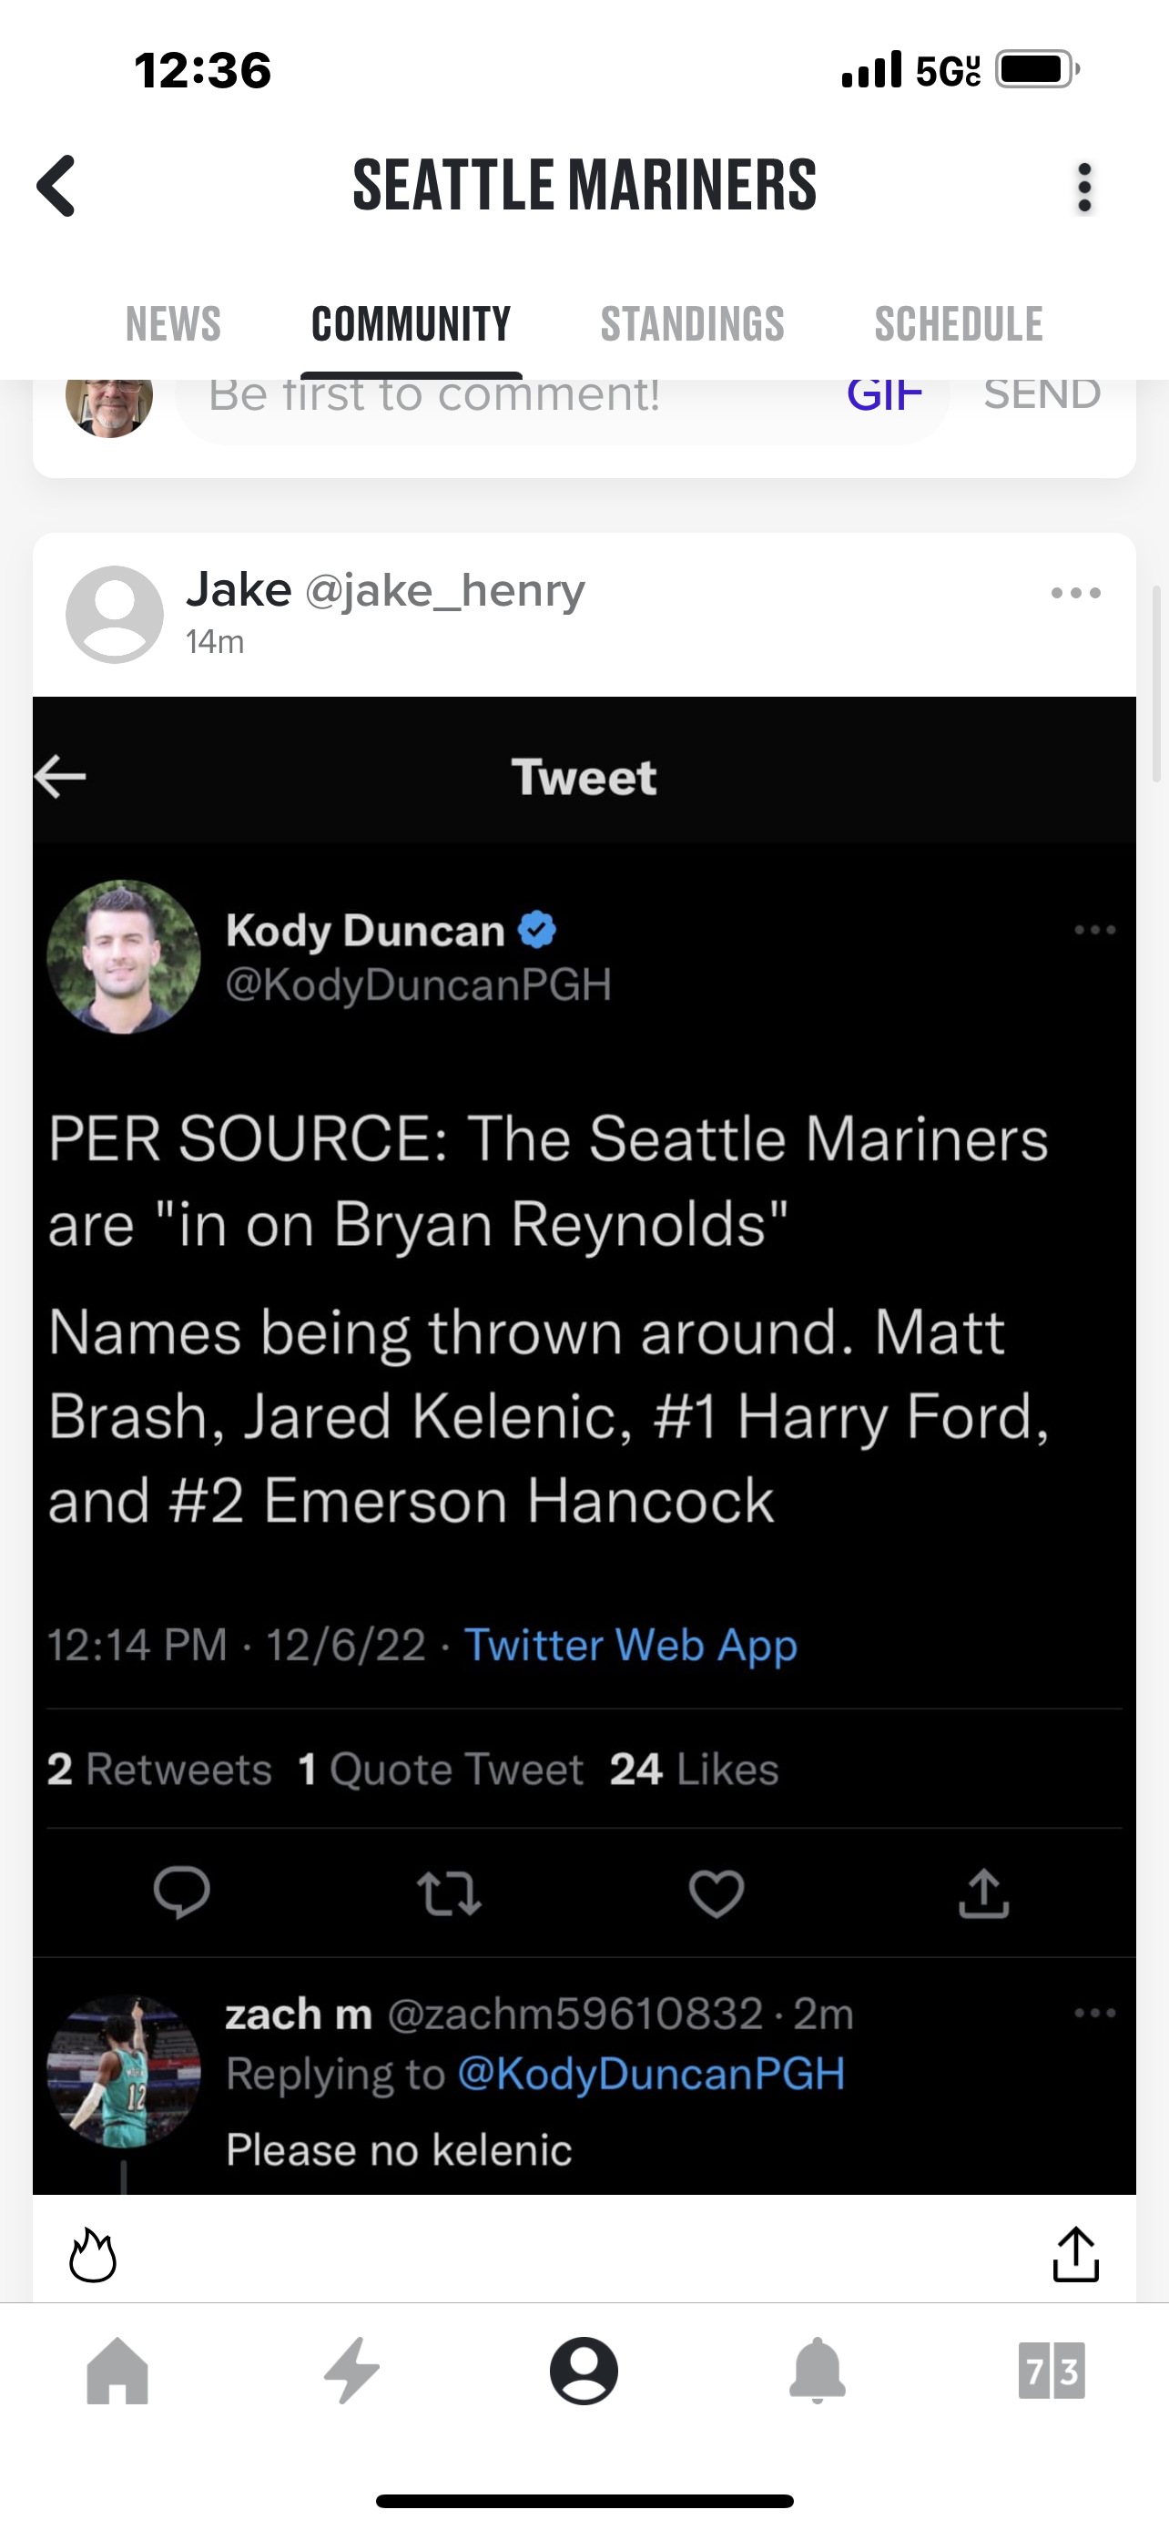Expand options for Jake's post
Viewport: 1169px width, 2530px height.
click(x=1076, y=593)
